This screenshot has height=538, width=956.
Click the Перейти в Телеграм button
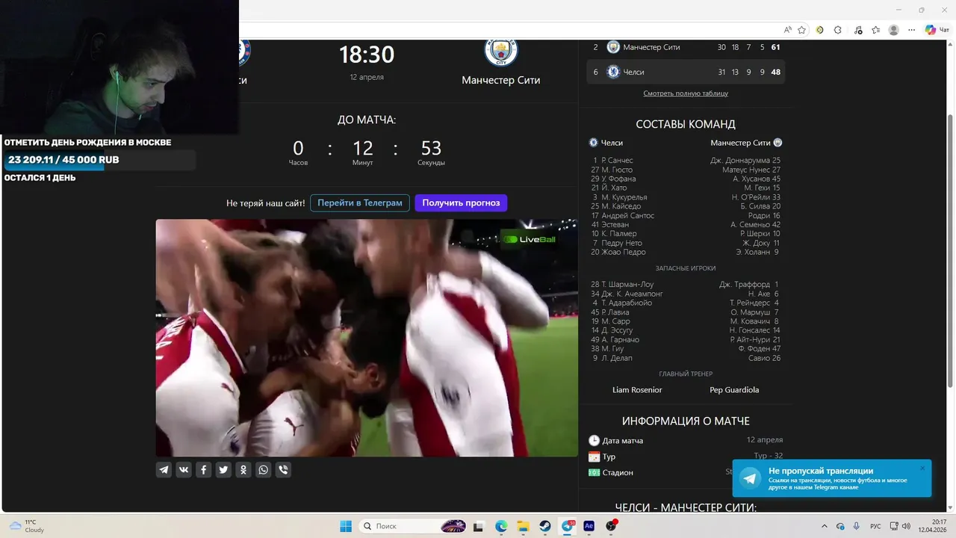[x=360, y=202]
